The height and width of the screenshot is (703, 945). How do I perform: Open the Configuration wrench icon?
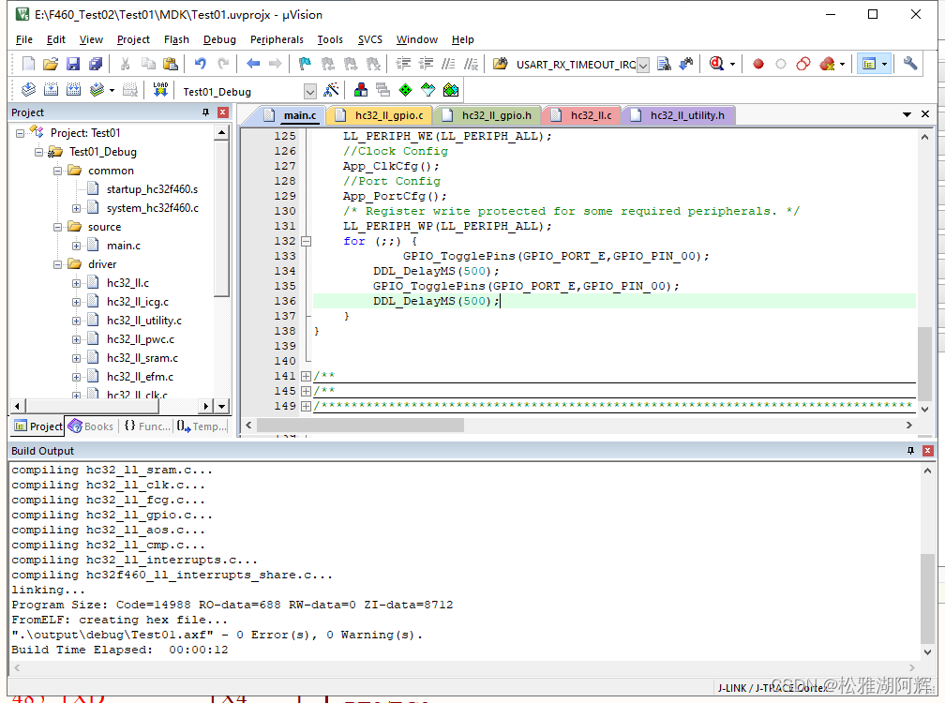pos(910,64)
